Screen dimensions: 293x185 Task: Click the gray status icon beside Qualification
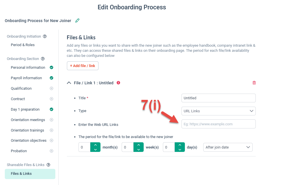(51, 88)
